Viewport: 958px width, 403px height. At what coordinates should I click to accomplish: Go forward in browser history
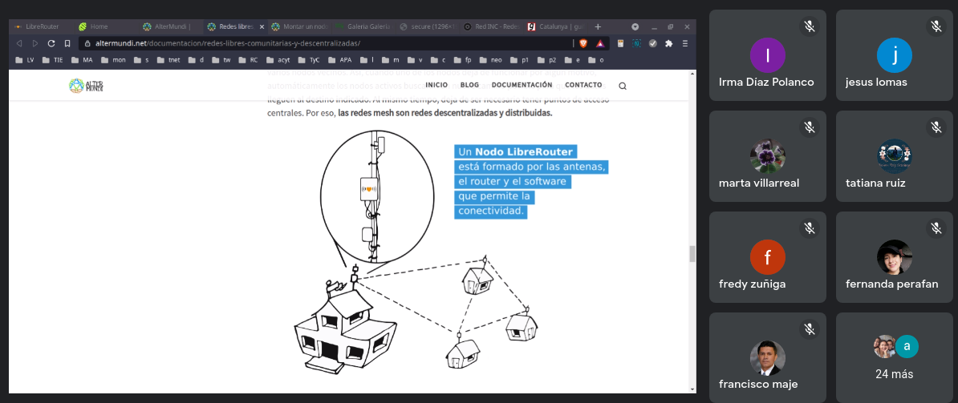(35, 43)
